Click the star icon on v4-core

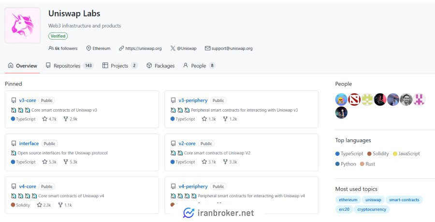pos(40,205)
